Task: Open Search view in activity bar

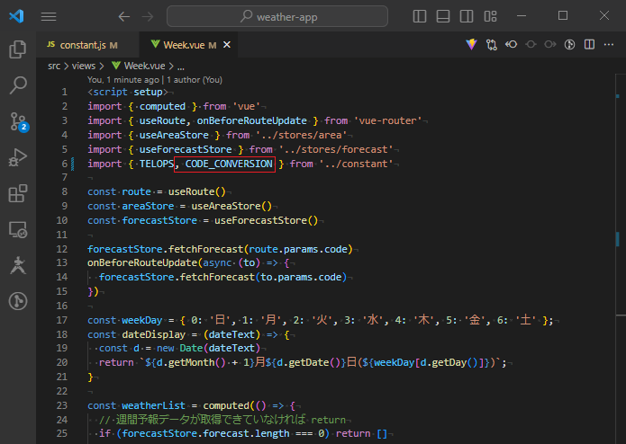Action: click(x=18, y=84)
